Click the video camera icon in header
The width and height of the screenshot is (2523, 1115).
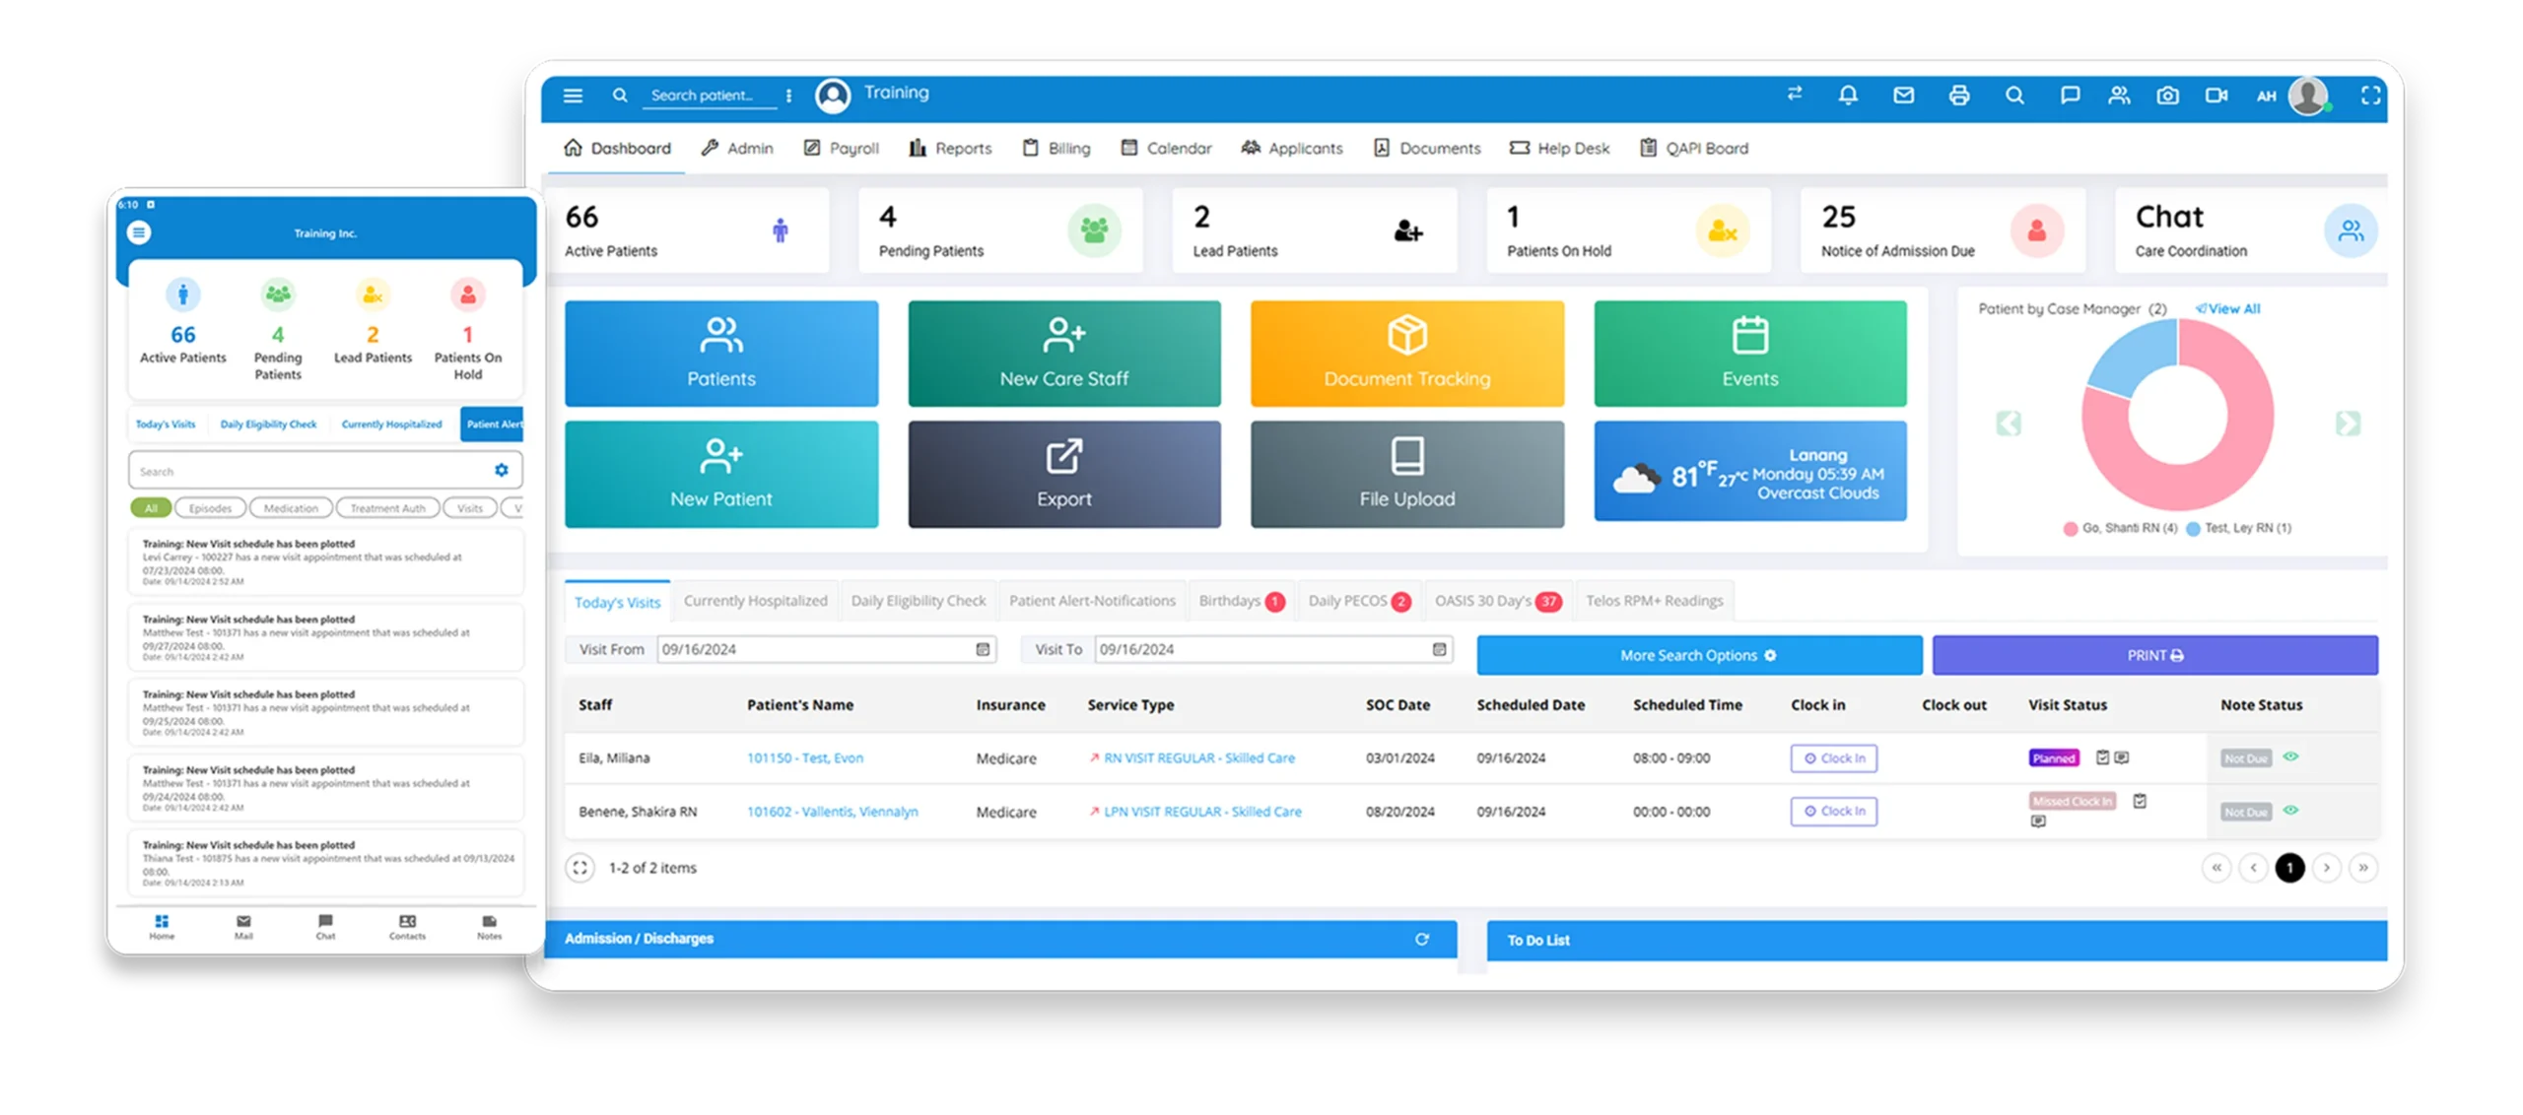(2216, 96)
